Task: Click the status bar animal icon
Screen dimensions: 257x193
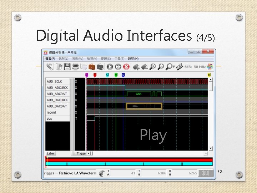Action: [x=102, y=173]
